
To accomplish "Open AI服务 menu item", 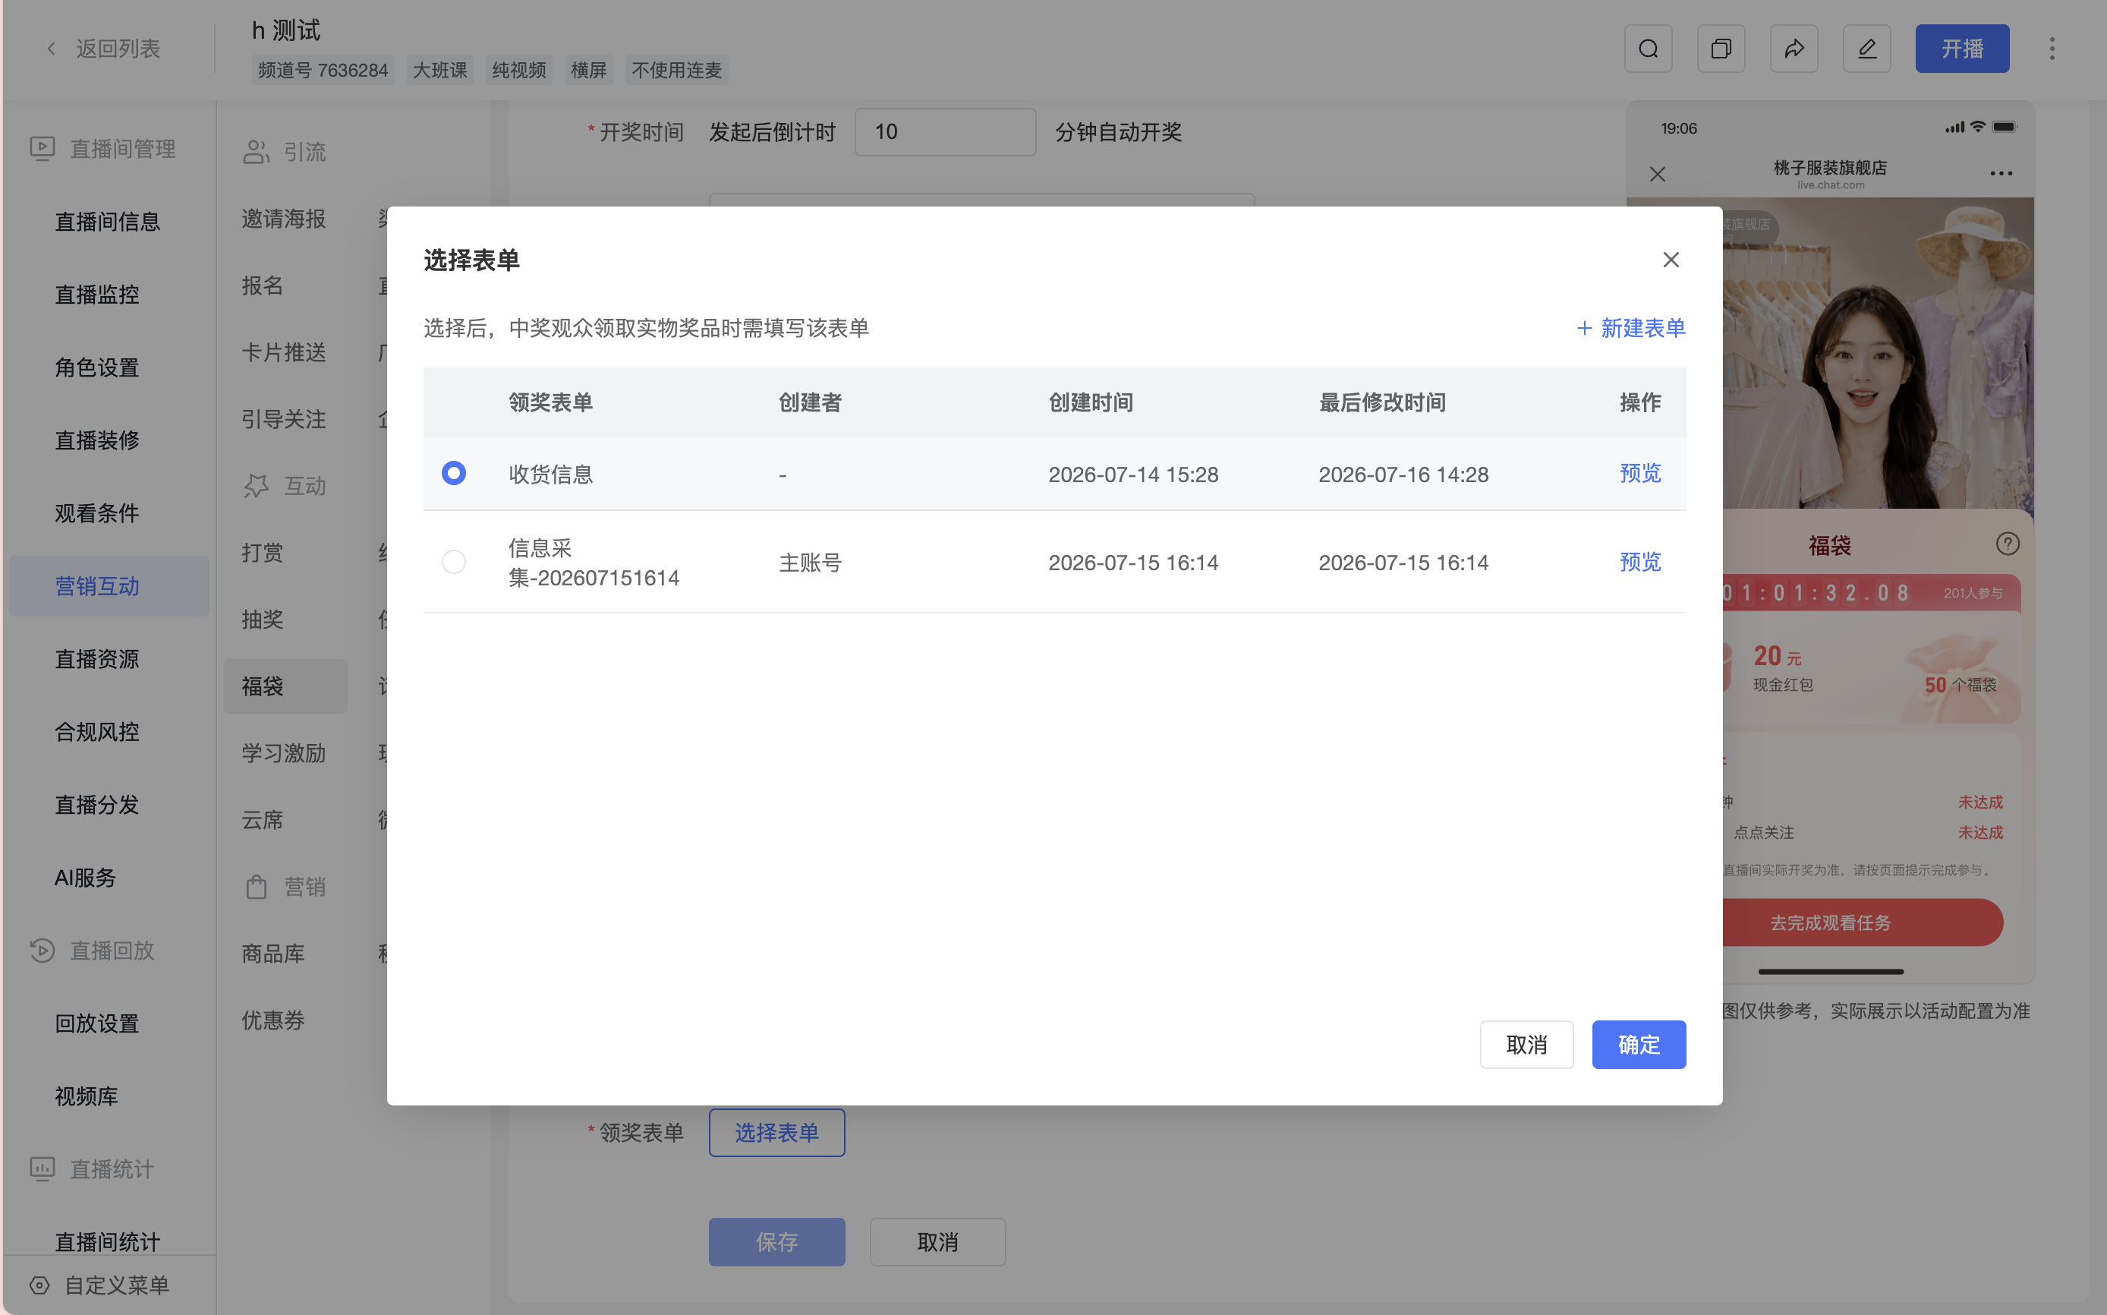I will (85, 878).
